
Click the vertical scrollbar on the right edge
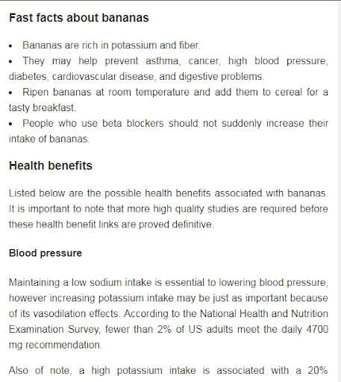pyautogui.click(x=340, y=191)
